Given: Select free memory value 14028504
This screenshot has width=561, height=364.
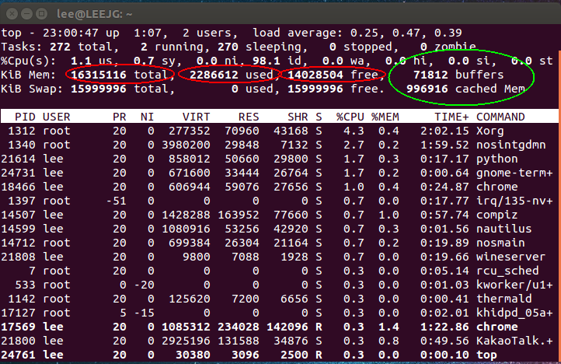Looking at the screenshot, I should pos(315,75).
